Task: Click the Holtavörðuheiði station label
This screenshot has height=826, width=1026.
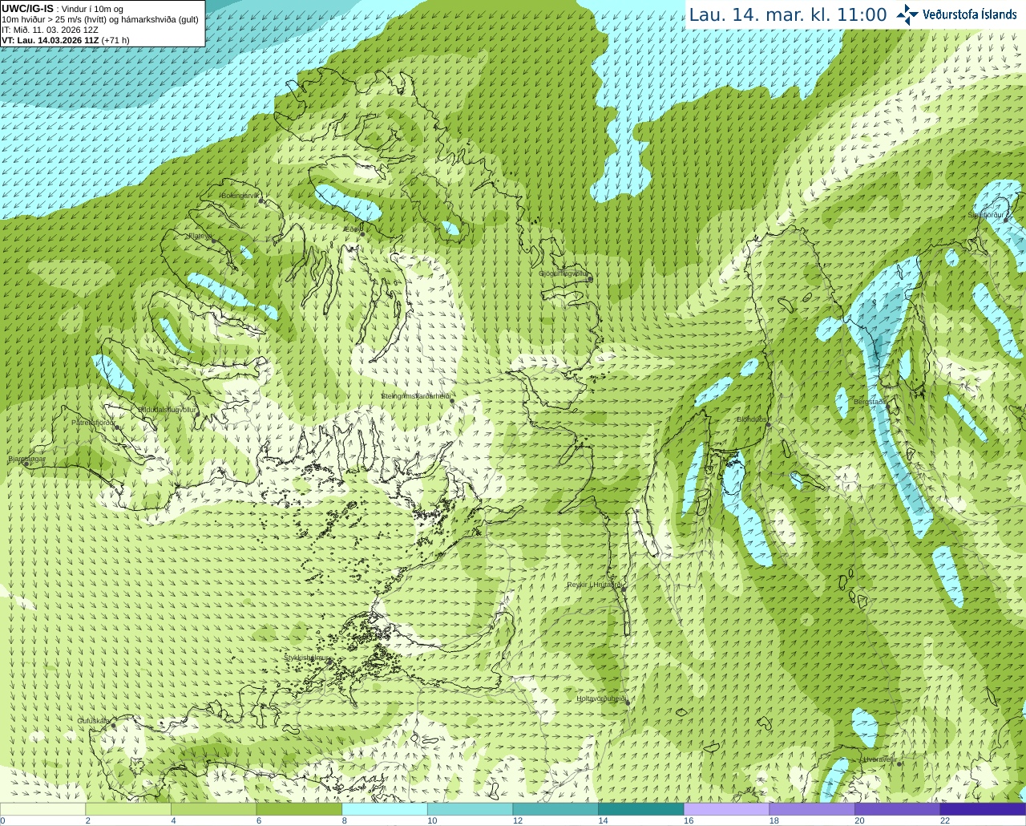Action: (601, 698)
